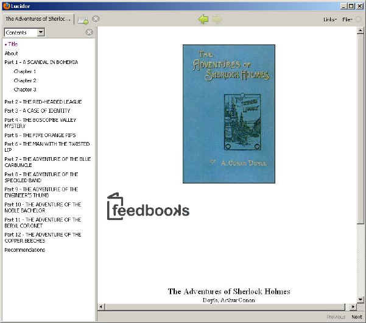Go to the Next page
The width and height of the screenshot is (366, 323).
pyautogui.click(x=356, y=317)
